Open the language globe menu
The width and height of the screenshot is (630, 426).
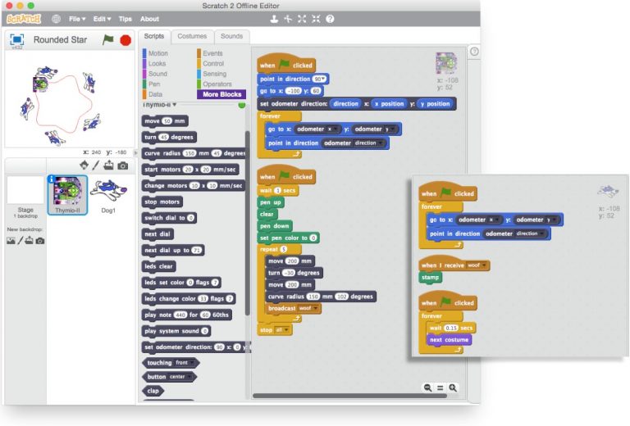tap(56, 18)
